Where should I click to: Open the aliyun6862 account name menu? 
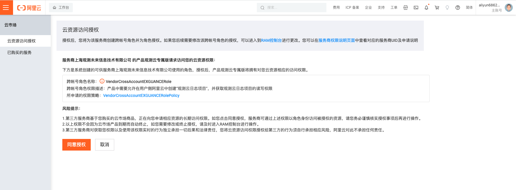click(x=489, y=5)
